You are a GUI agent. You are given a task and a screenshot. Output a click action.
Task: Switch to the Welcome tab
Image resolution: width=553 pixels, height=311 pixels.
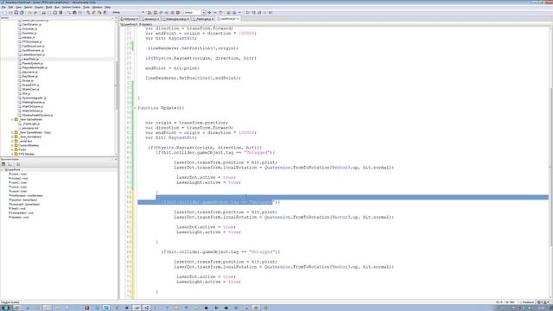click(x=130, y=19)
